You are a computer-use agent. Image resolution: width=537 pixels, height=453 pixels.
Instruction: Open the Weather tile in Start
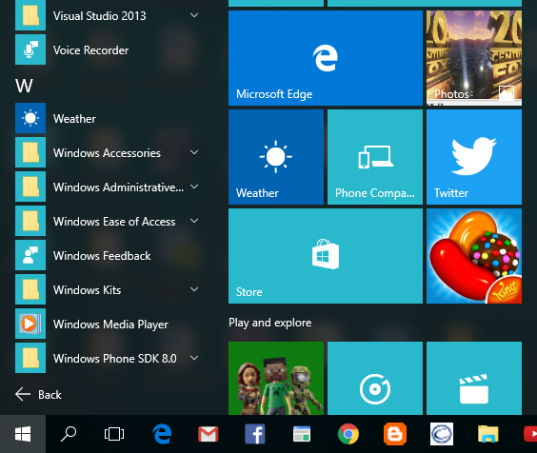coord(276,157)
